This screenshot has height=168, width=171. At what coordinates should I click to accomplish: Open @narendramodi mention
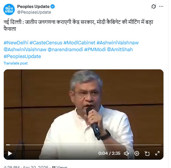coord(65,50)
